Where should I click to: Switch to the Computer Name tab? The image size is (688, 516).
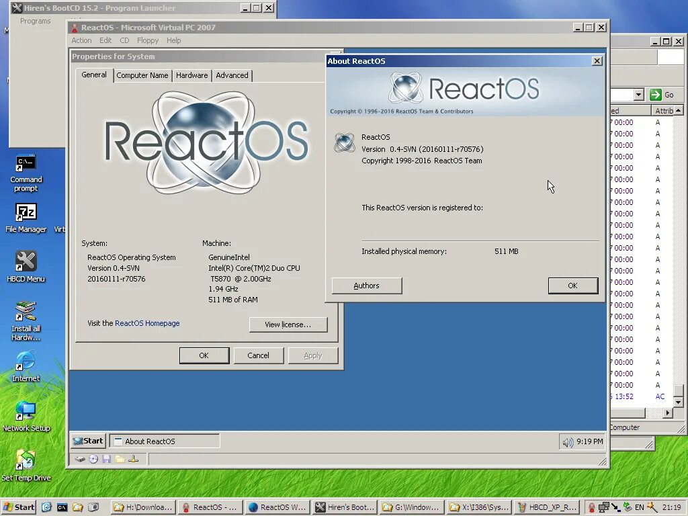pyautogui.click(x=142, y=75)
